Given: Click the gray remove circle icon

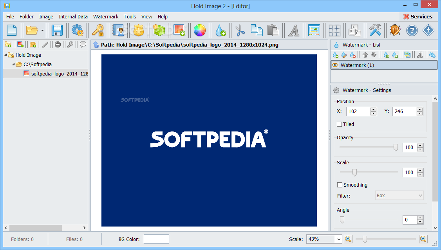Looking at the screenshot, I should (58, 44).
